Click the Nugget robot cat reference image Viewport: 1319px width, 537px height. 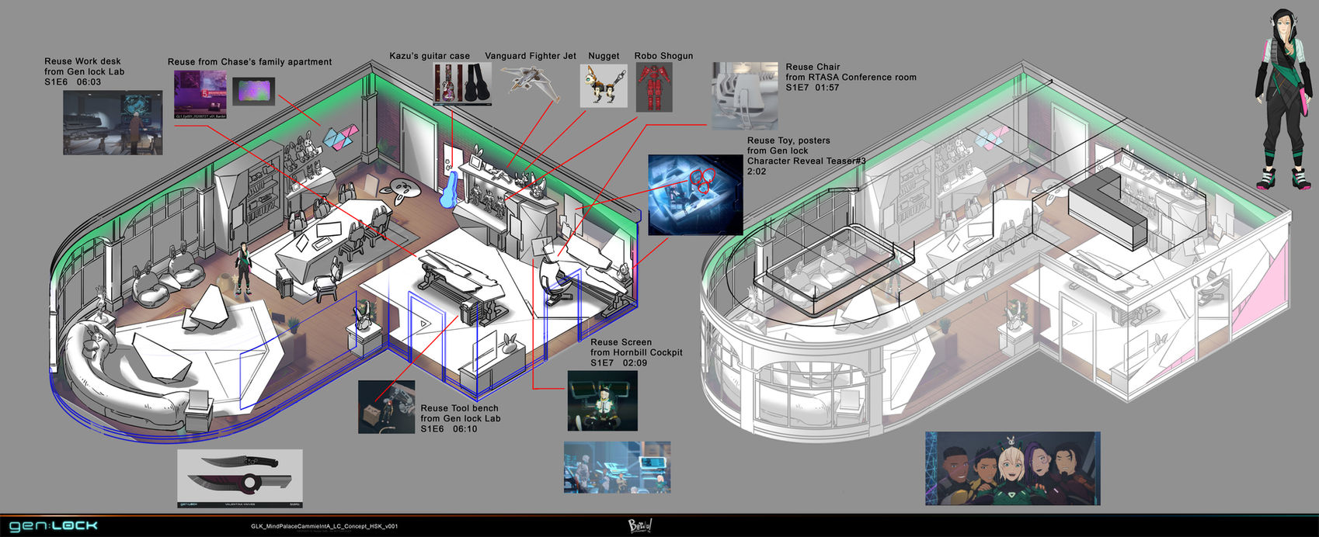604,86
